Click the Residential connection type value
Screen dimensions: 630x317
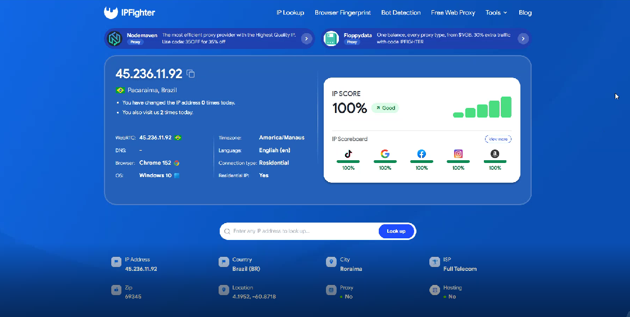[x=274, y=163]
